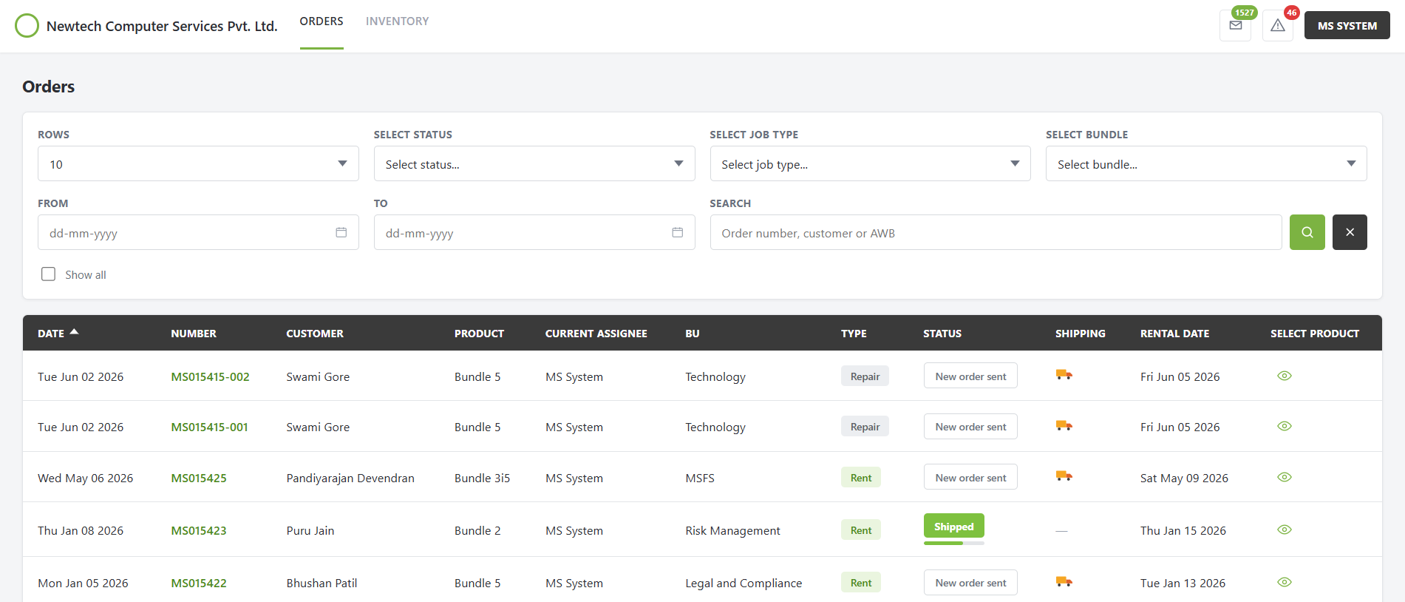Click the RENTAL DATE column header
1405x602 pixels.
coord(1174,334)
